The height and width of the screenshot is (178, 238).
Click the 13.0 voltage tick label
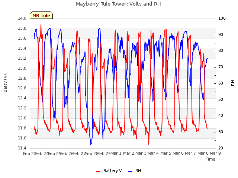coord(22,68)
